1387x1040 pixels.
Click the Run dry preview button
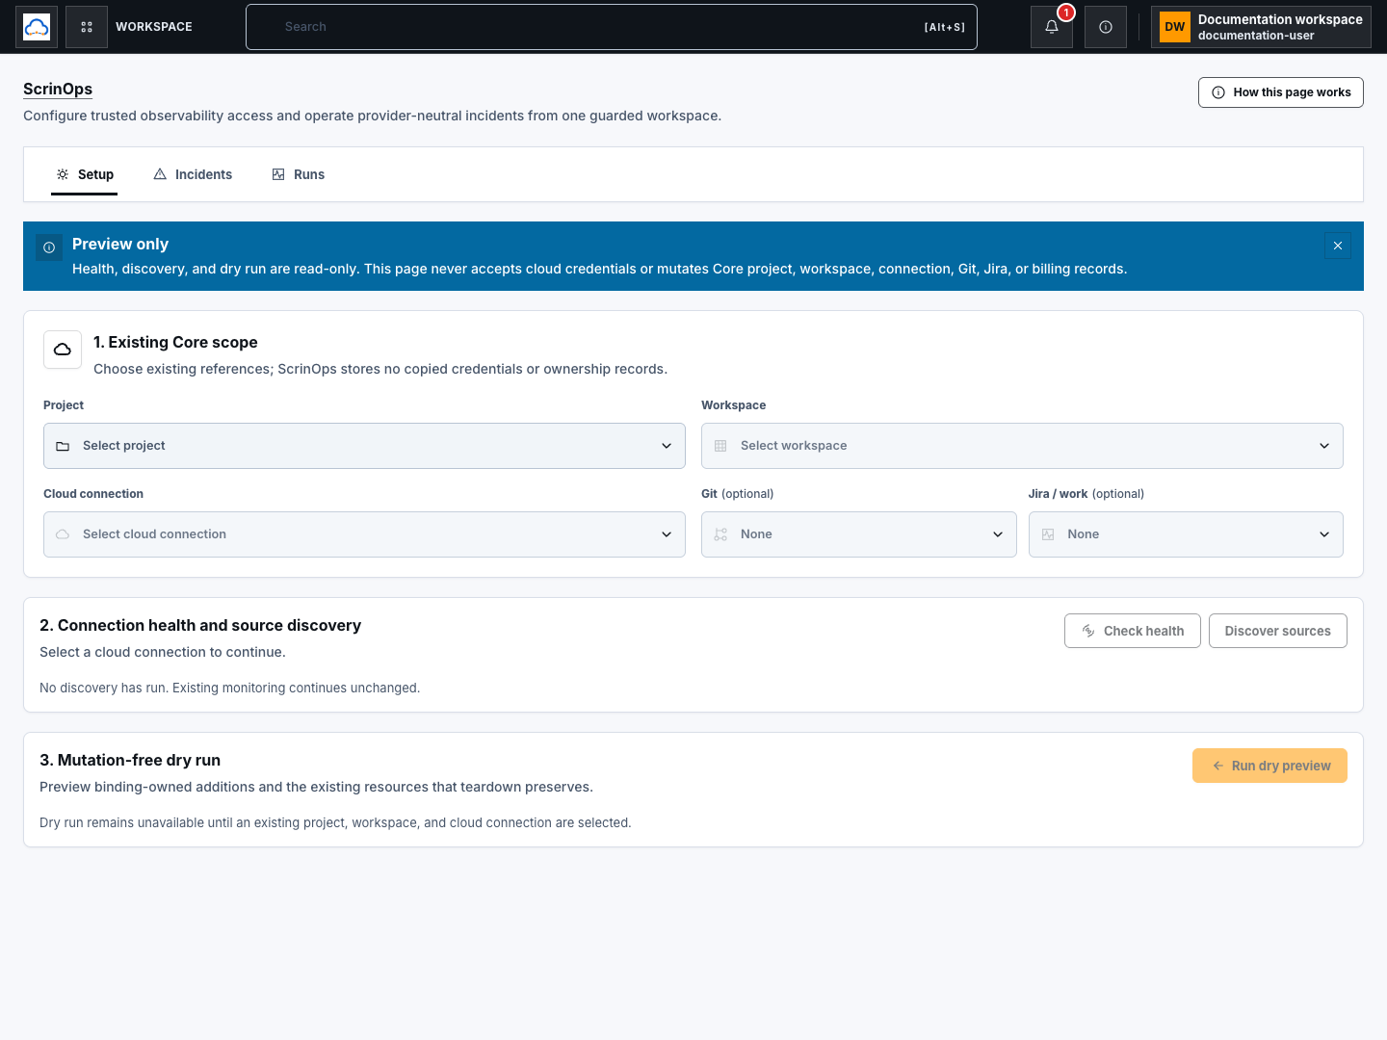[x=1269, y=766]
